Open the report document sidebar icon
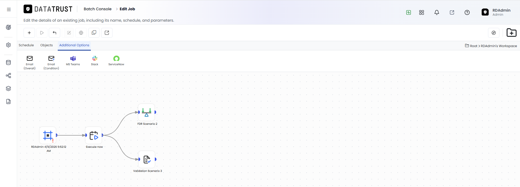The width and height of the screenshot is (520, 187). click(x=8, y=101)
